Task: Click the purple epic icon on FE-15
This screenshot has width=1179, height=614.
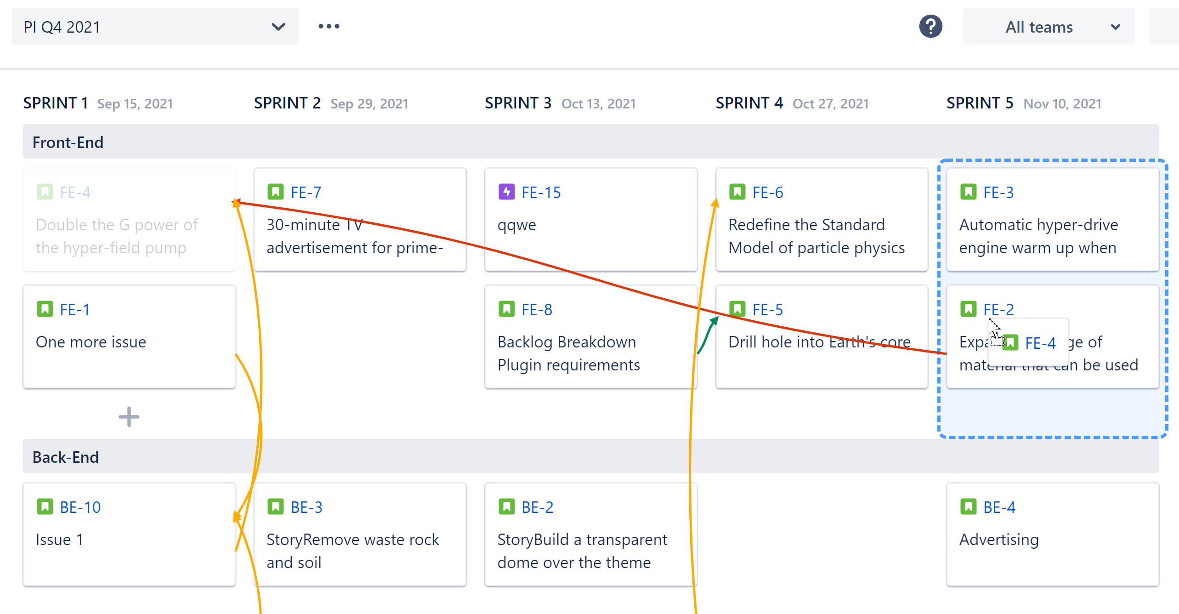Action: click(x=506, y=192)
